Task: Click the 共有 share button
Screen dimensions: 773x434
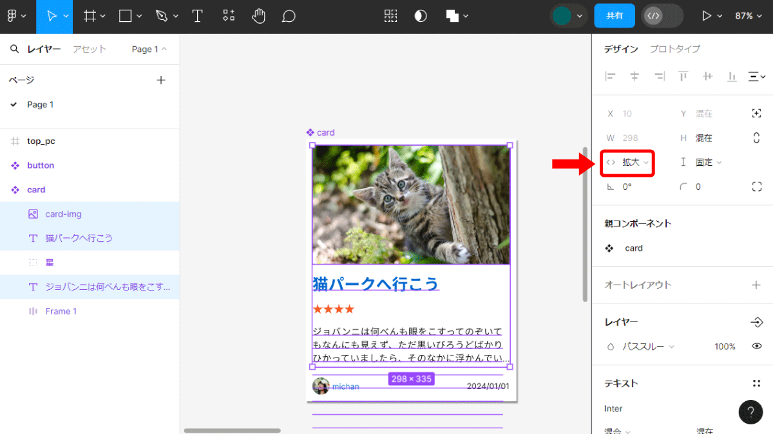Action: point(615,16)
